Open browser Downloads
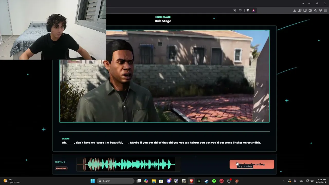 point(295,10)
